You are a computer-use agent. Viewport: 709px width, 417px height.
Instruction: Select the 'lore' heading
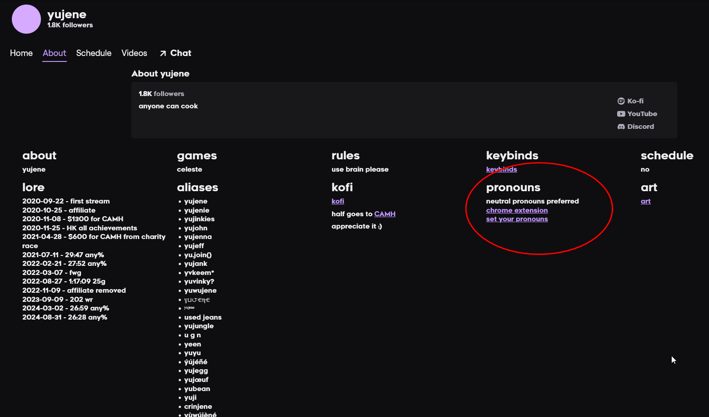click(x=33, y=188)
